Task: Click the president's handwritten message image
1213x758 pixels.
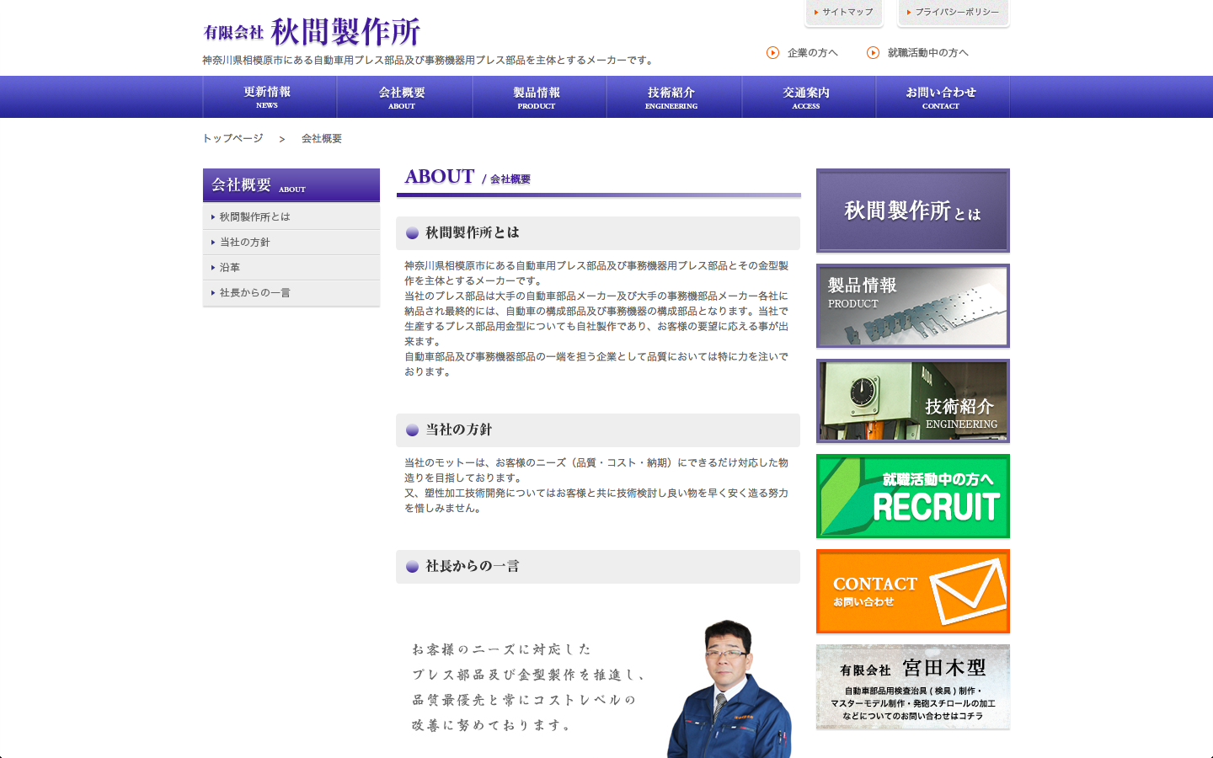Action: click(x=529, y=687)
